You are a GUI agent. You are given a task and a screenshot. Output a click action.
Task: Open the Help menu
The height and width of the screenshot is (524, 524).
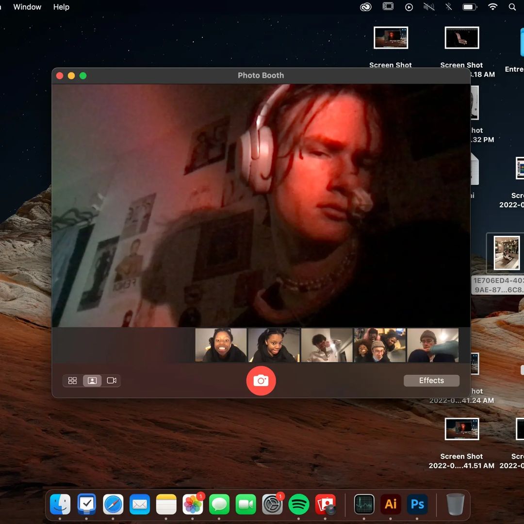[61, 7]
